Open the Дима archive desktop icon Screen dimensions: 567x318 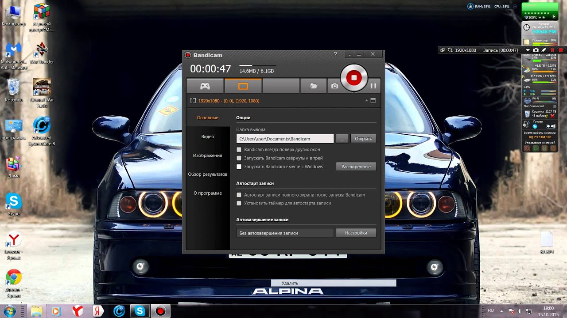(14, 167)
